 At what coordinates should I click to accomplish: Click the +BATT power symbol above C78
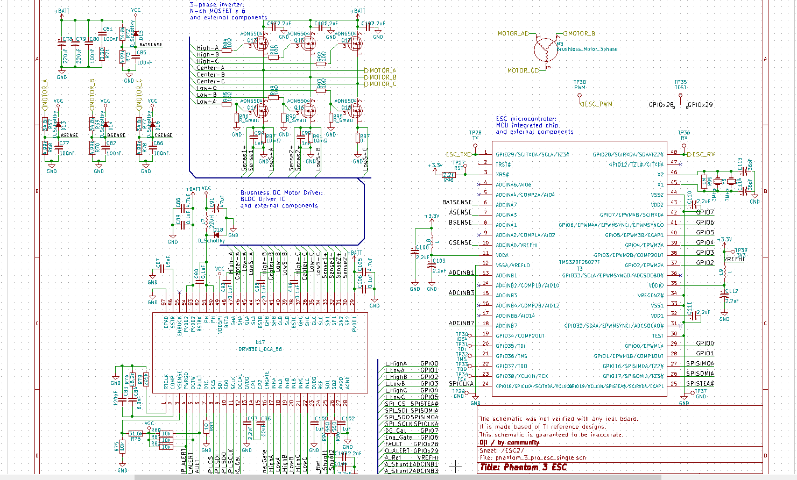pos(62,13)
